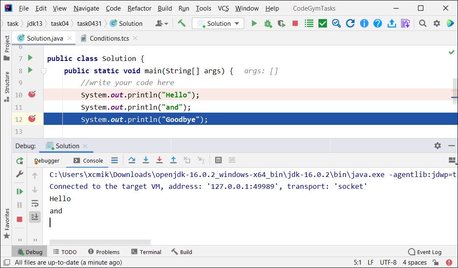Click Force Step Into red arrow
Image resolution: width=458 pixels, height=268 pixels.
[159, 160]
